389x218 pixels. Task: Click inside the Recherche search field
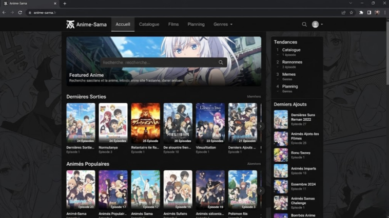click(159, 62)
